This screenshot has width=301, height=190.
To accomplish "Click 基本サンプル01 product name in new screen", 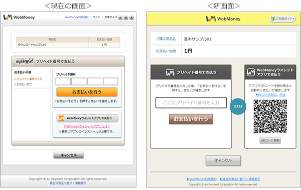I will pyautogui.click(x=198, y=39).
